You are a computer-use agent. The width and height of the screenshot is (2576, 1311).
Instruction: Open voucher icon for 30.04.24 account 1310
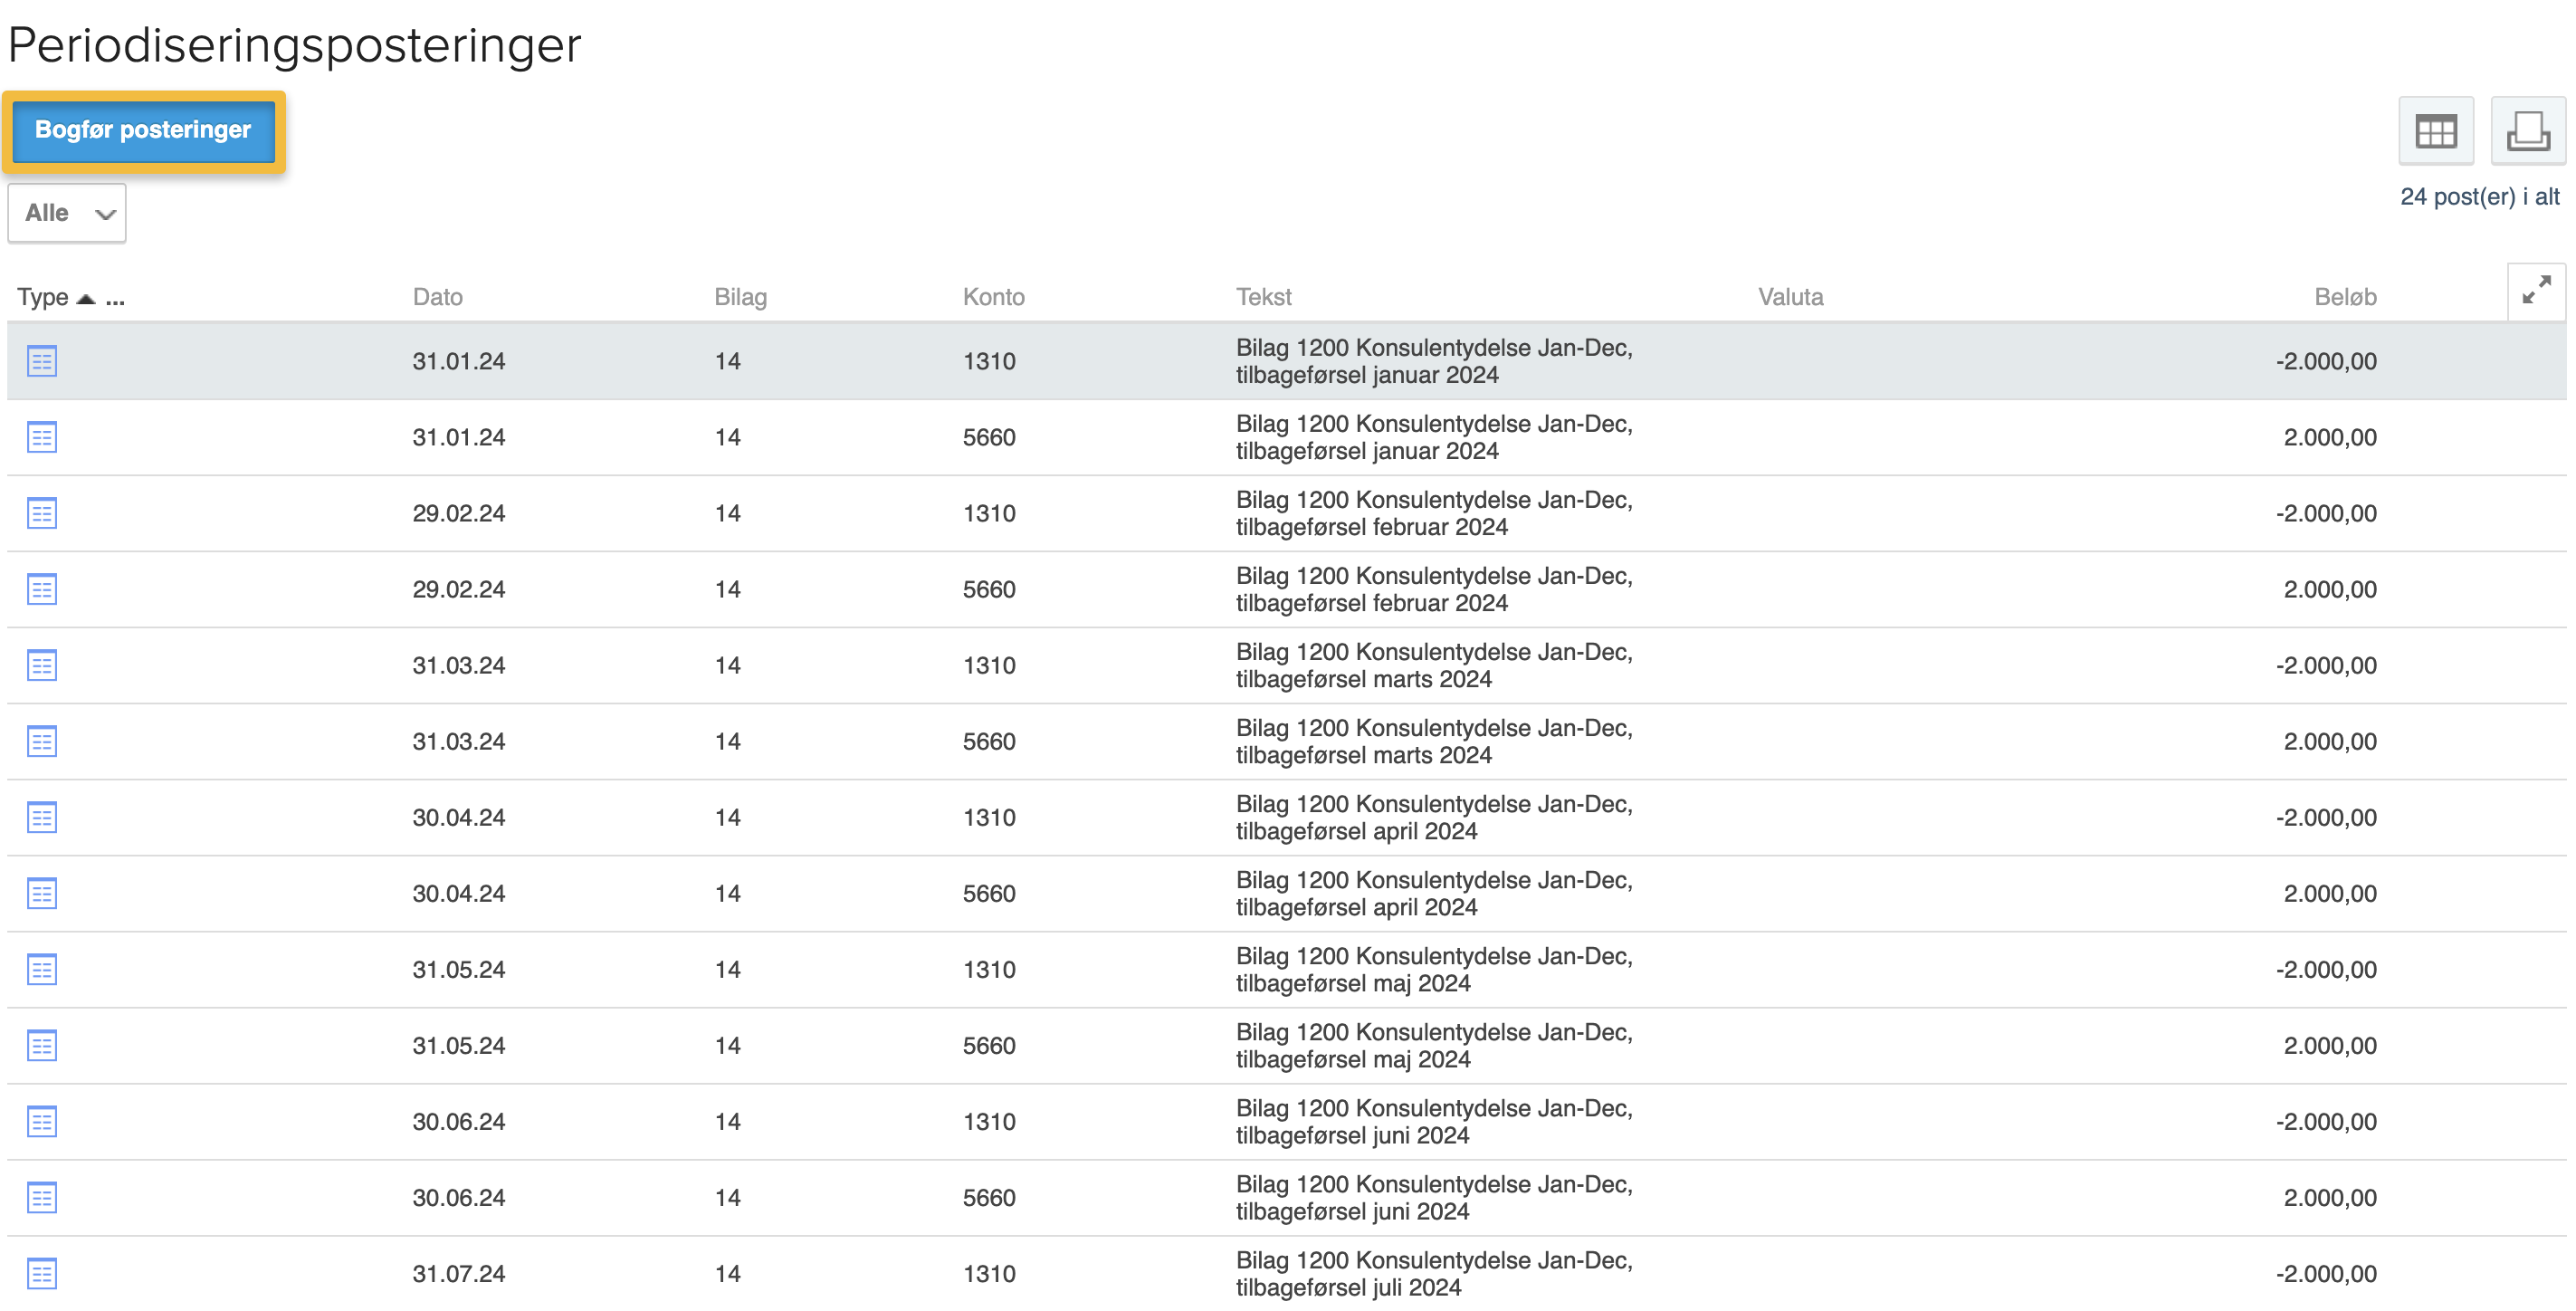tap(42, 817)
